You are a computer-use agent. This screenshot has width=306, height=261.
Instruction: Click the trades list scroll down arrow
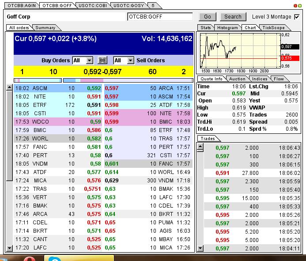point(200,249)
